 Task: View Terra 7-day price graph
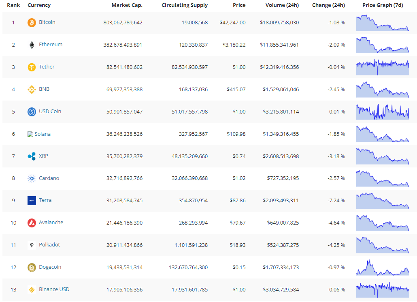(383, 201)
